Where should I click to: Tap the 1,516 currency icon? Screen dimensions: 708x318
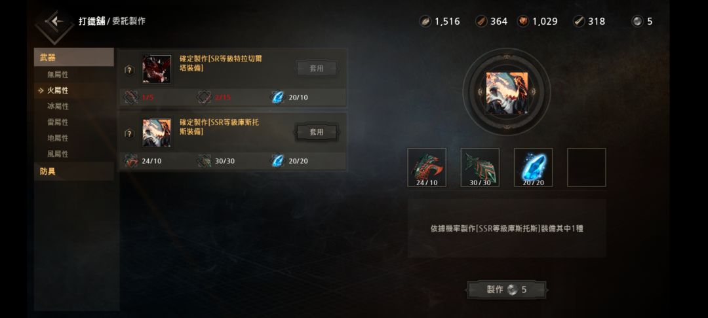(425, 21)
